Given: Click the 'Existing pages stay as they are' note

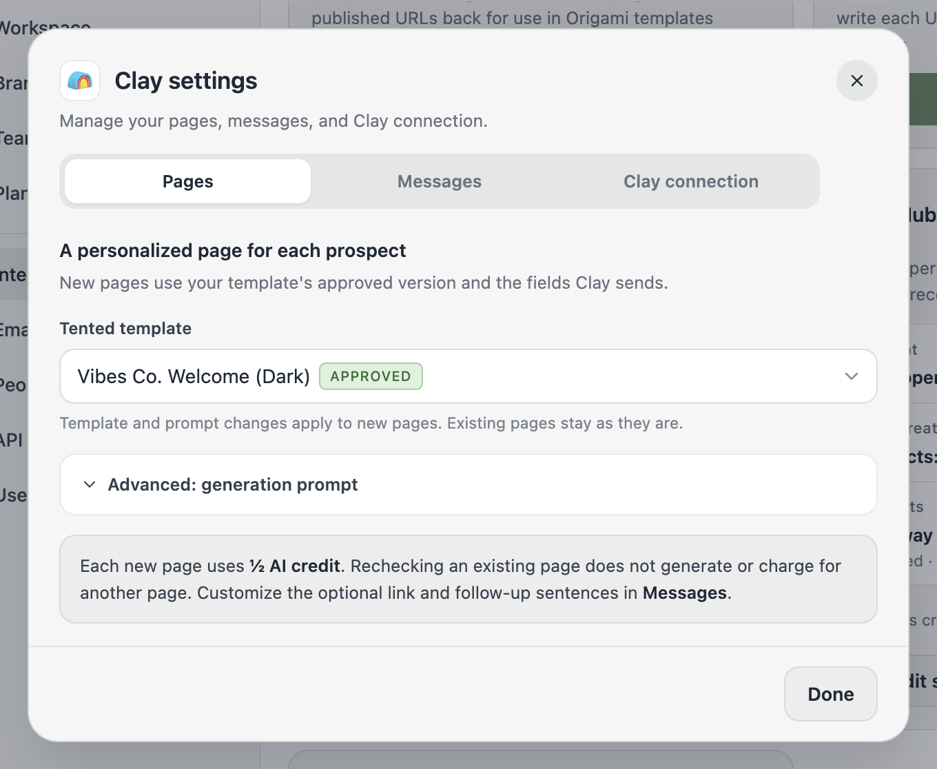Looking at the screenshot, I should (x=565, y=423).
